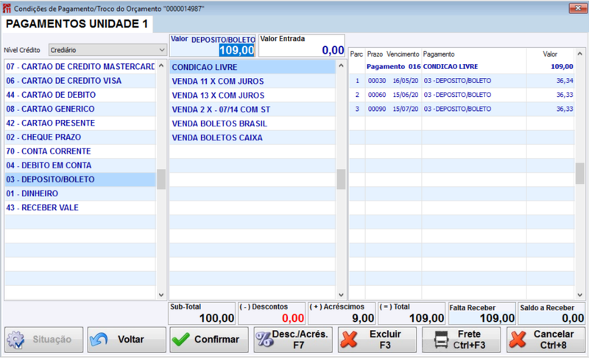The width and height of the screenshot is (589, 358).
Task: Click the Valor column header in installments table
Action: (550, 54)
